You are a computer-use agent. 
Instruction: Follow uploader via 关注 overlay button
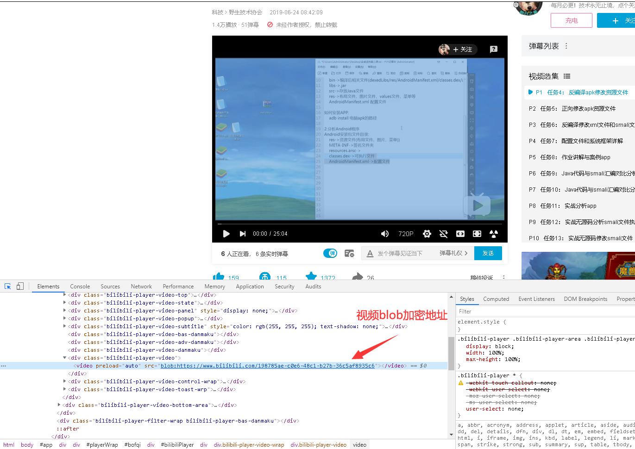(x=462, y=50)
